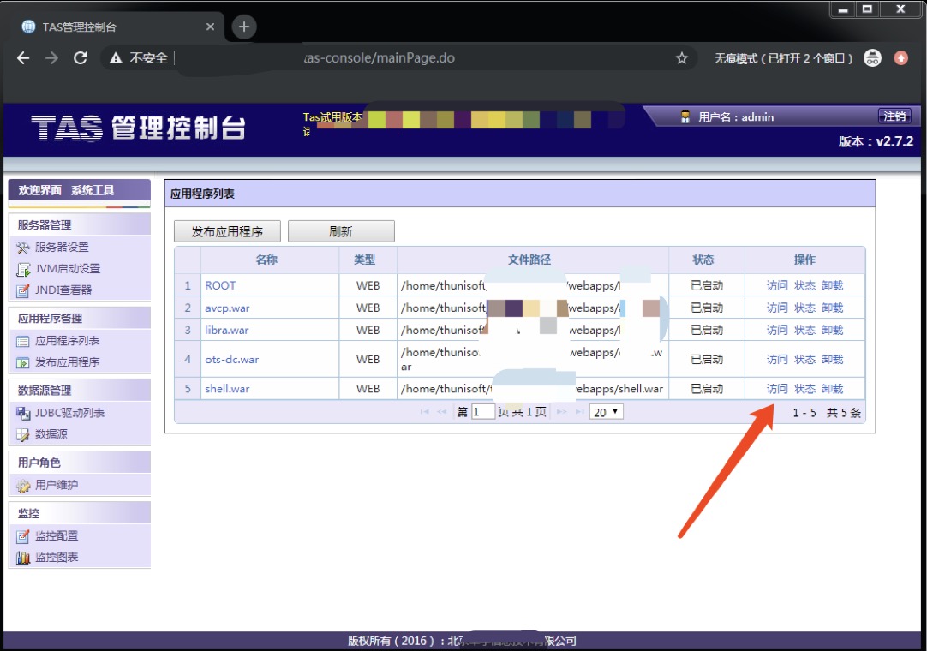Open the 监控图表 chart icon
Image resolution: width=927 pixels, height=651 pixels.
[x=23, y=558]
